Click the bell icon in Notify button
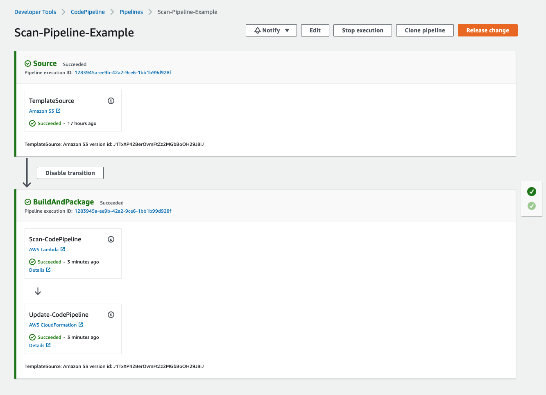 tap(258, 30)
